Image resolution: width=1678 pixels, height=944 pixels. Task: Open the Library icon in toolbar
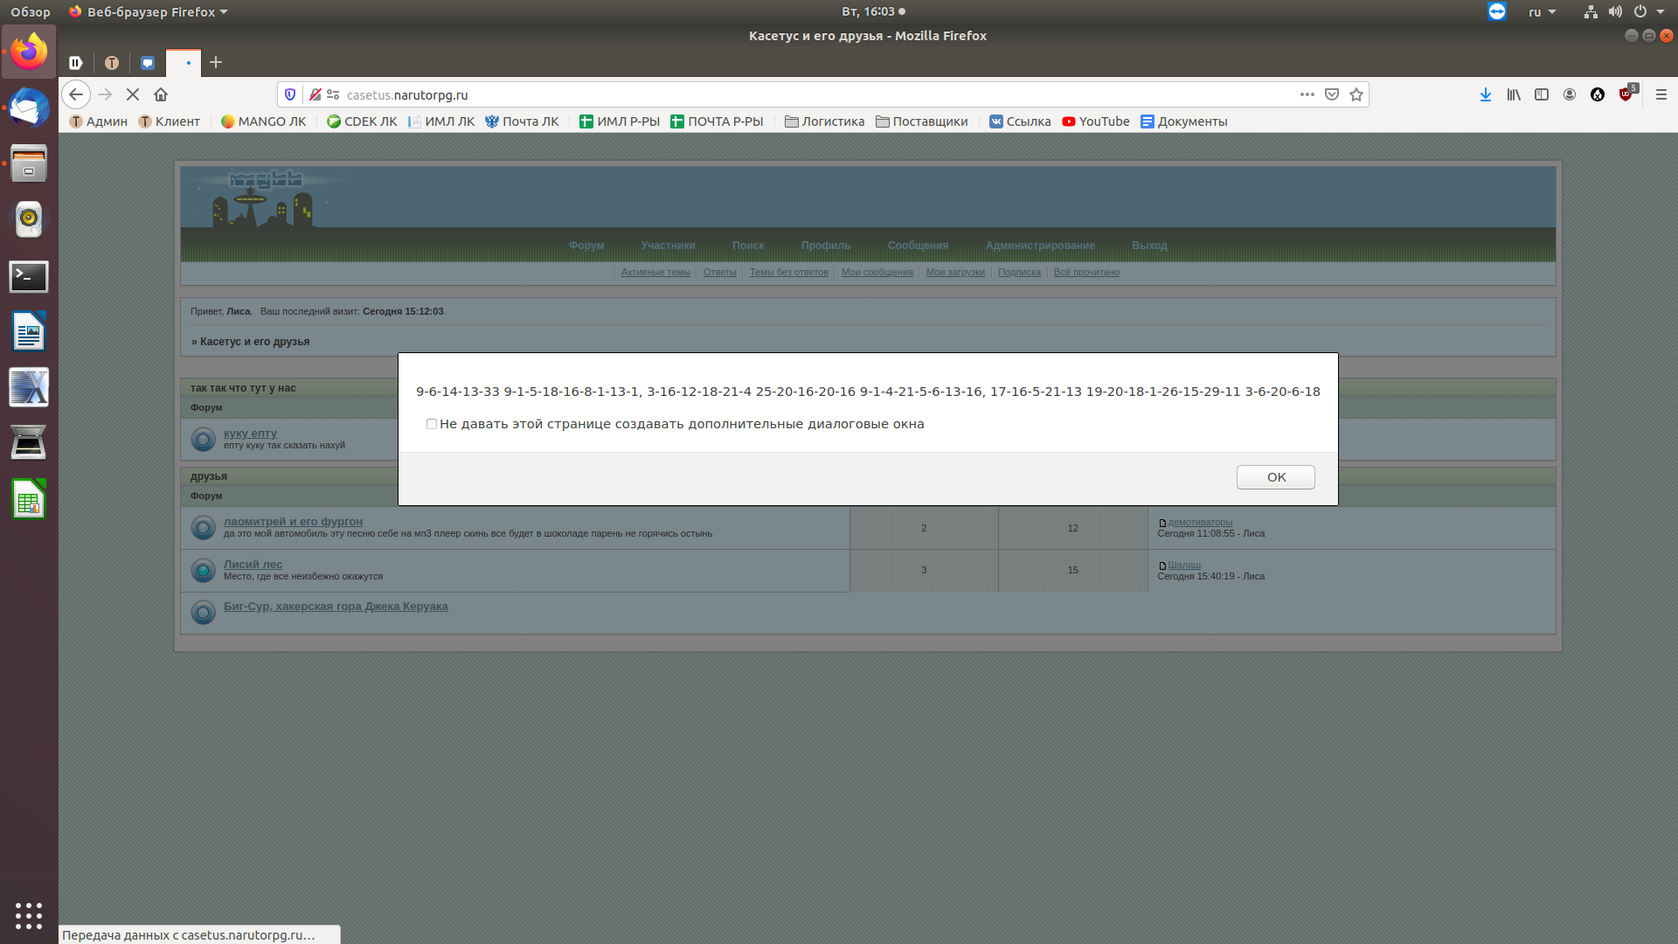click(1514, 94)
